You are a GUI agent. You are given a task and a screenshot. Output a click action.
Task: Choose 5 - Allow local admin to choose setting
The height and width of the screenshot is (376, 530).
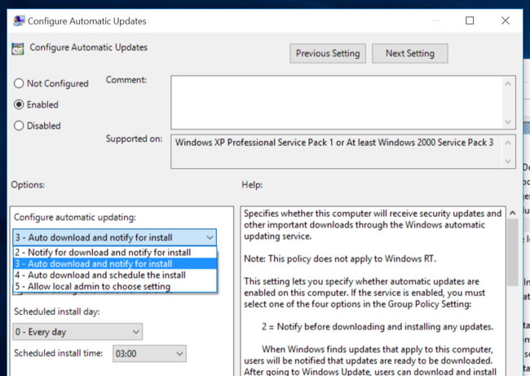[x=115, y=286]
